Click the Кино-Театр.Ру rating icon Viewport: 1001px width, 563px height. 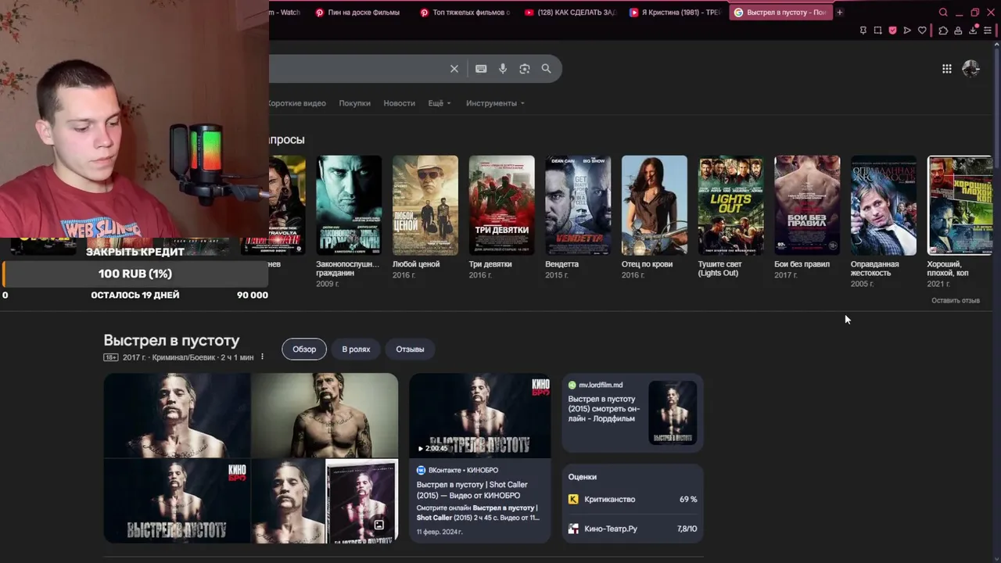573,529
